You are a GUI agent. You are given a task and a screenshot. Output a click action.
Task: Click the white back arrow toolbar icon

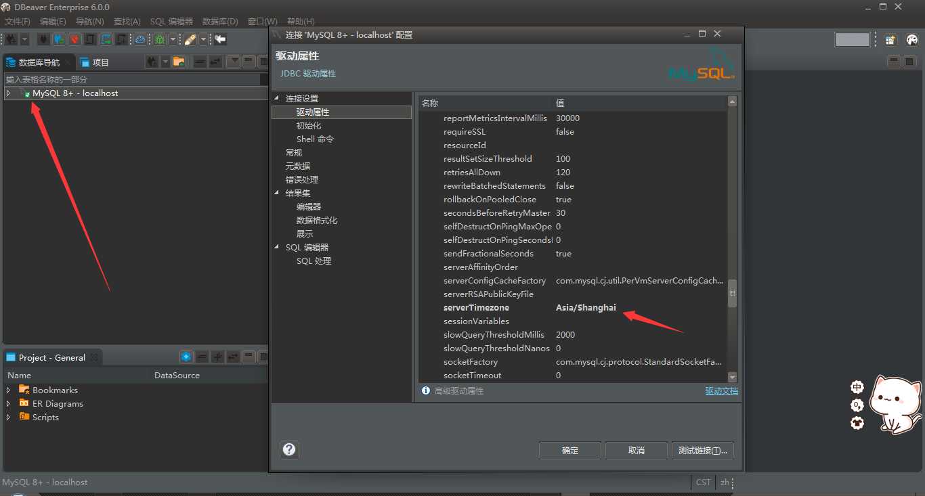tap(220, 39)
